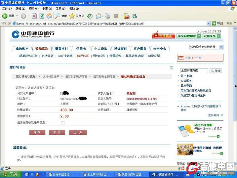Click the IE Back arrow button

[5, 16]
